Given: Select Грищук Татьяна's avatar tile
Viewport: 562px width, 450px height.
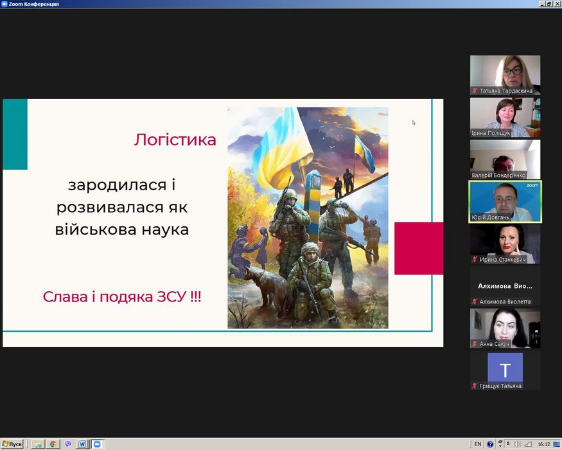Looking at the screenshot, I should 505,369.
